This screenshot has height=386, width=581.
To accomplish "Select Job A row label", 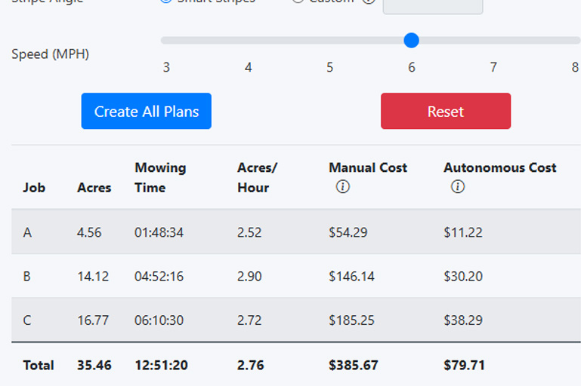I will [27, 232].
